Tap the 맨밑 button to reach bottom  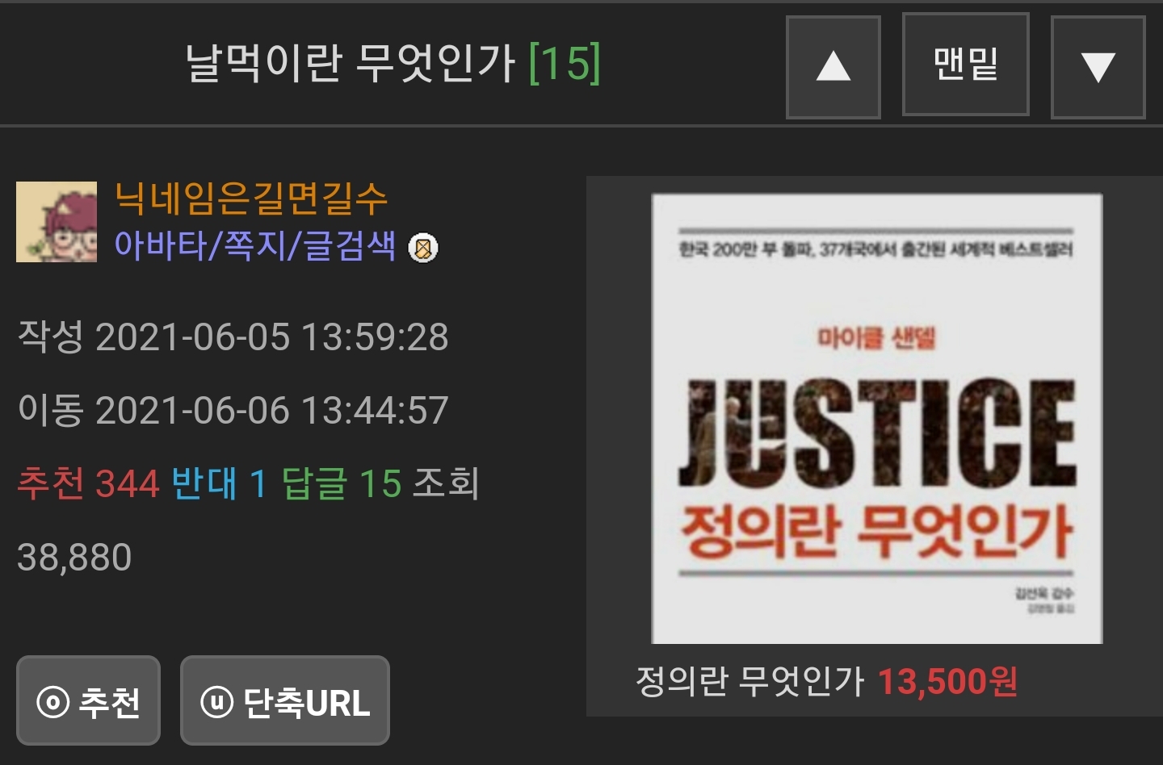click(965, 65)
